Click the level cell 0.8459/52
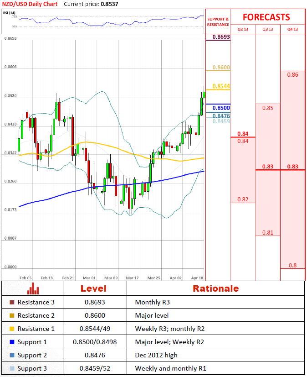This screenshot has width=307, height=377. 95,368
